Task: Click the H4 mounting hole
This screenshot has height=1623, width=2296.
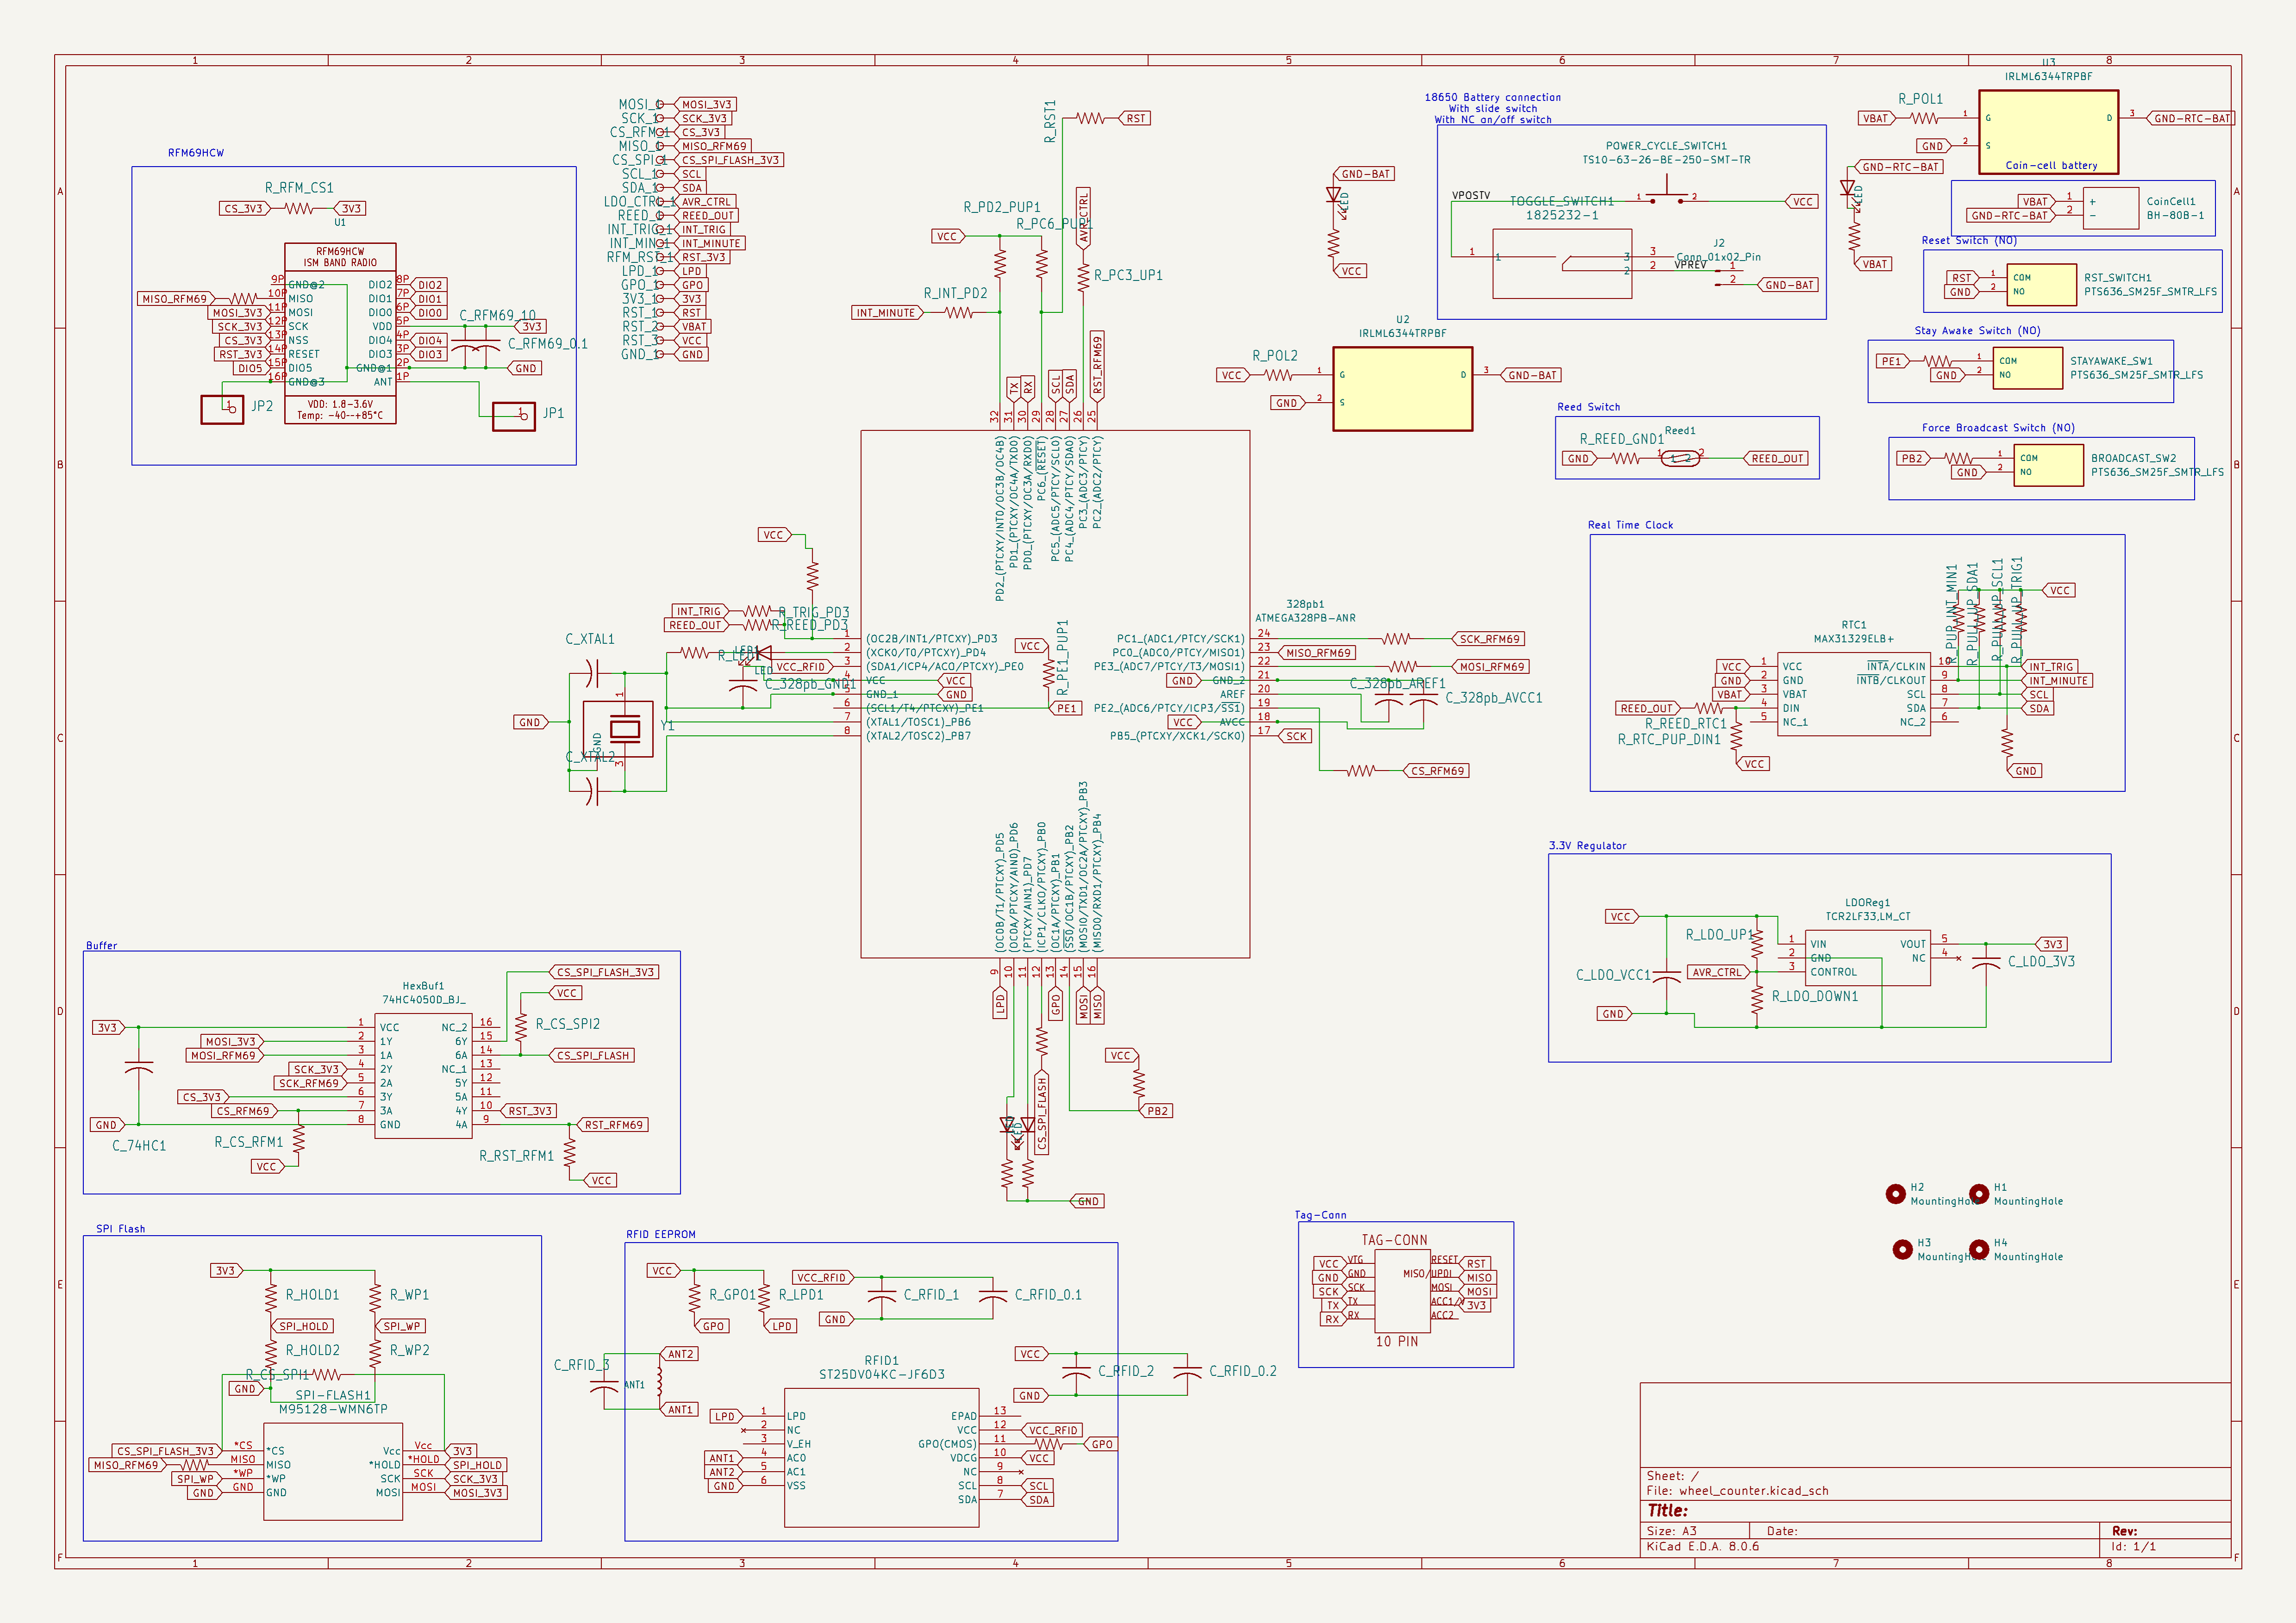Action: point(1978,1250)
